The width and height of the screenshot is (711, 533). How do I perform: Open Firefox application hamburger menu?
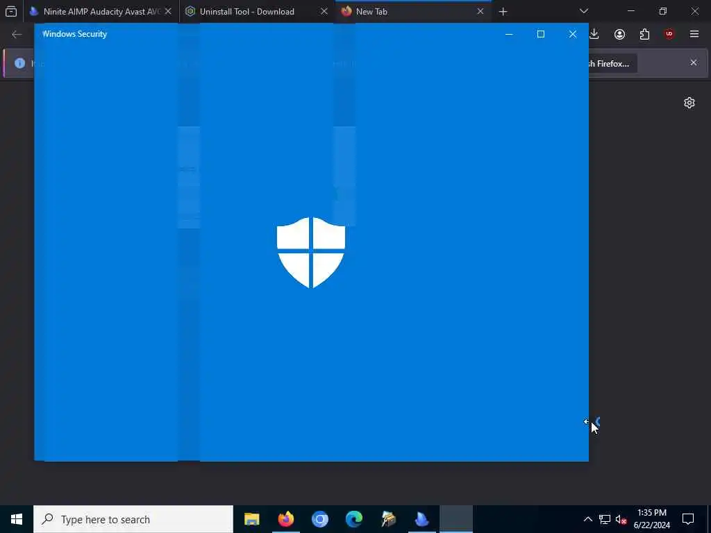pos(694,35)
